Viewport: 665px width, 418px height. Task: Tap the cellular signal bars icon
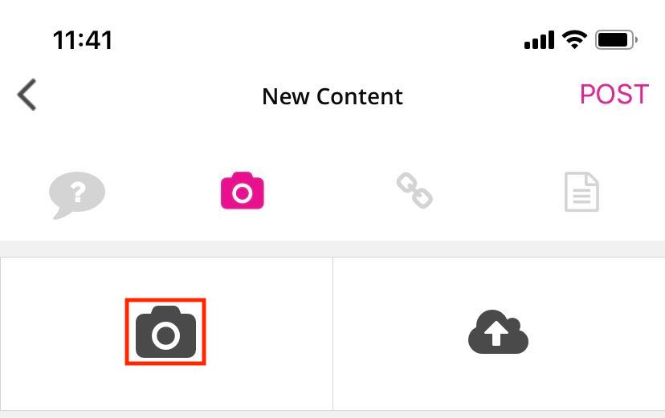(x=539, y=40)
